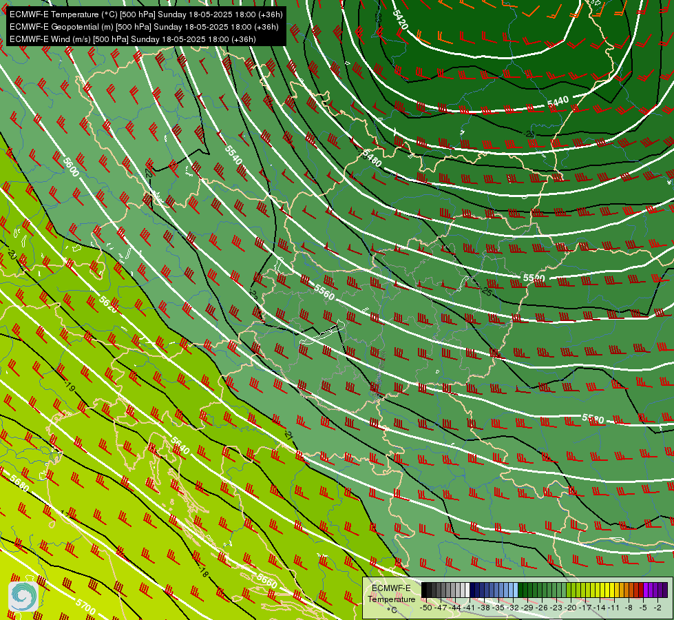The width and height of the screenshot is (674, 620).
Task: Click the 5440 geopotential contour label
Action: [558, 101]
